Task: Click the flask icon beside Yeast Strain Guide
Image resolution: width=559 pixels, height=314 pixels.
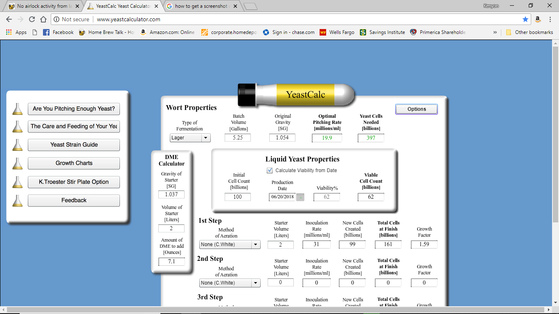Action: click(17, 145)
